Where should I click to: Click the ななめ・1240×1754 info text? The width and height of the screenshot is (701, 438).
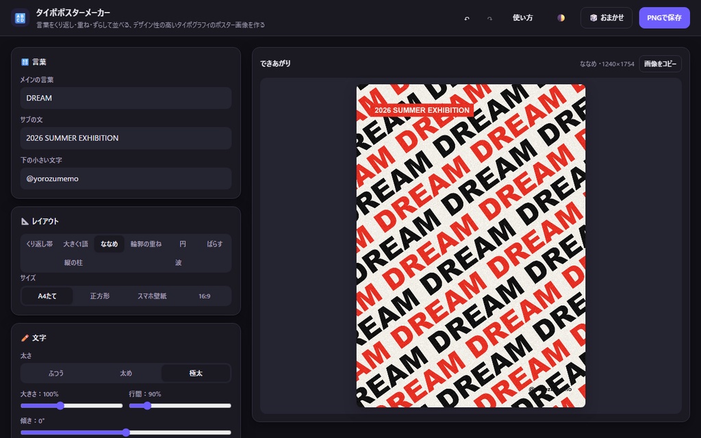[607, 64]
